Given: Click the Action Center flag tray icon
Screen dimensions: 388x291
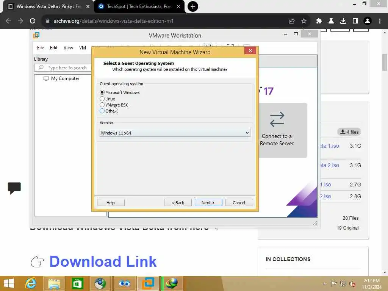Looking at the screenshot, I should [334, 283].
